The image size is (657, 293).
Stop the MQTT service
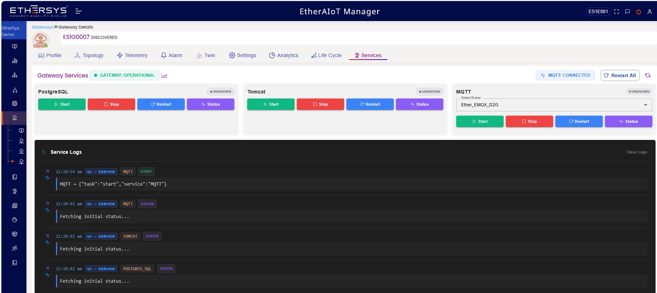(x=529, y=121)
